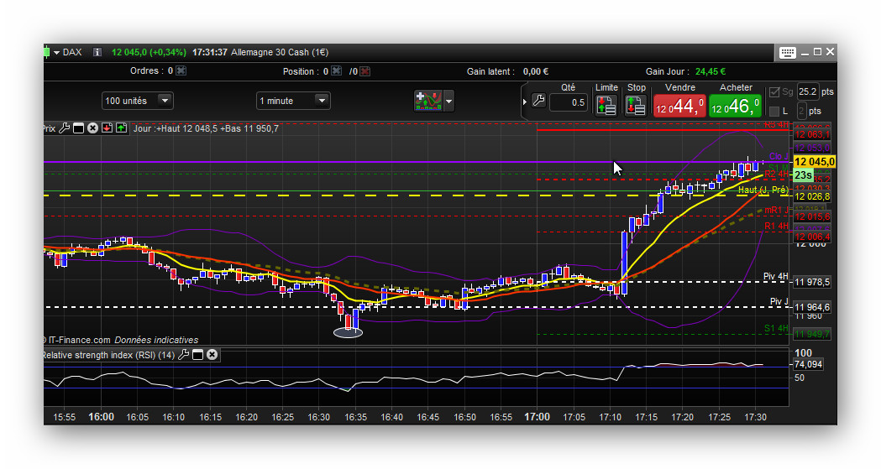Click the red down-arrow icon in price panel
Image resolution: width=881 pixels, height=469 pixels.
point(107,128)
